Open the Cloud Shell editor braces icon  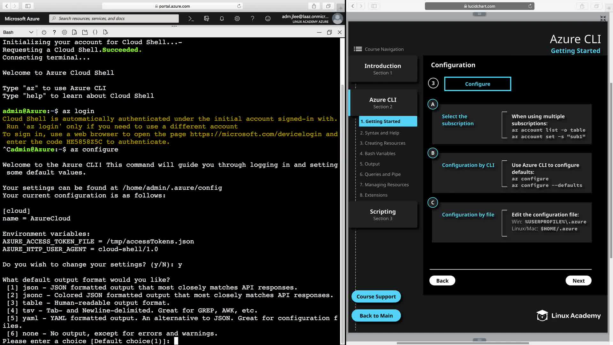pos(95,32)
